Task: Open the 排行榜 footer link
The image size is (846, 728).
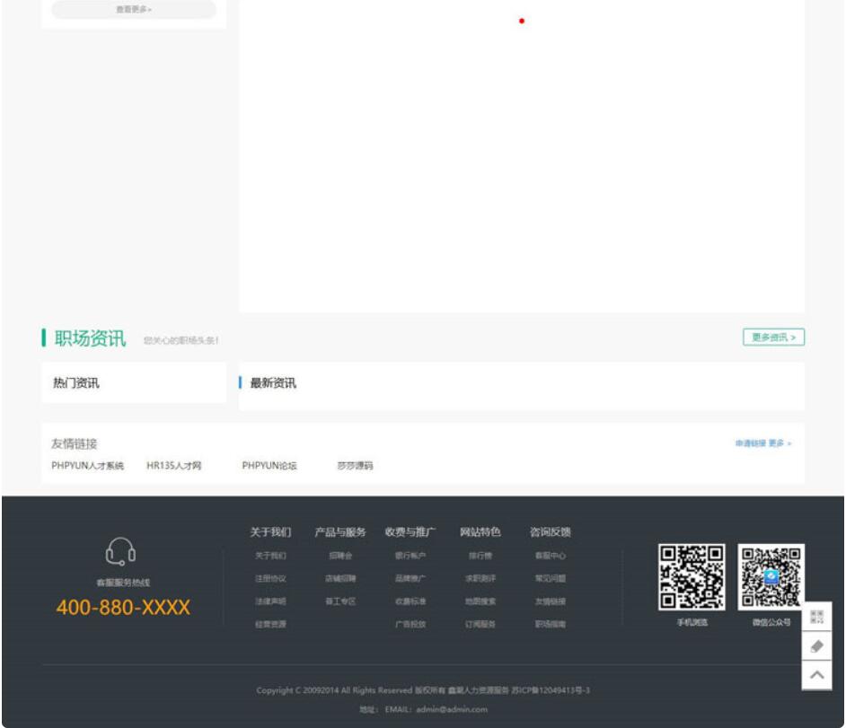Action: (480, 557)
